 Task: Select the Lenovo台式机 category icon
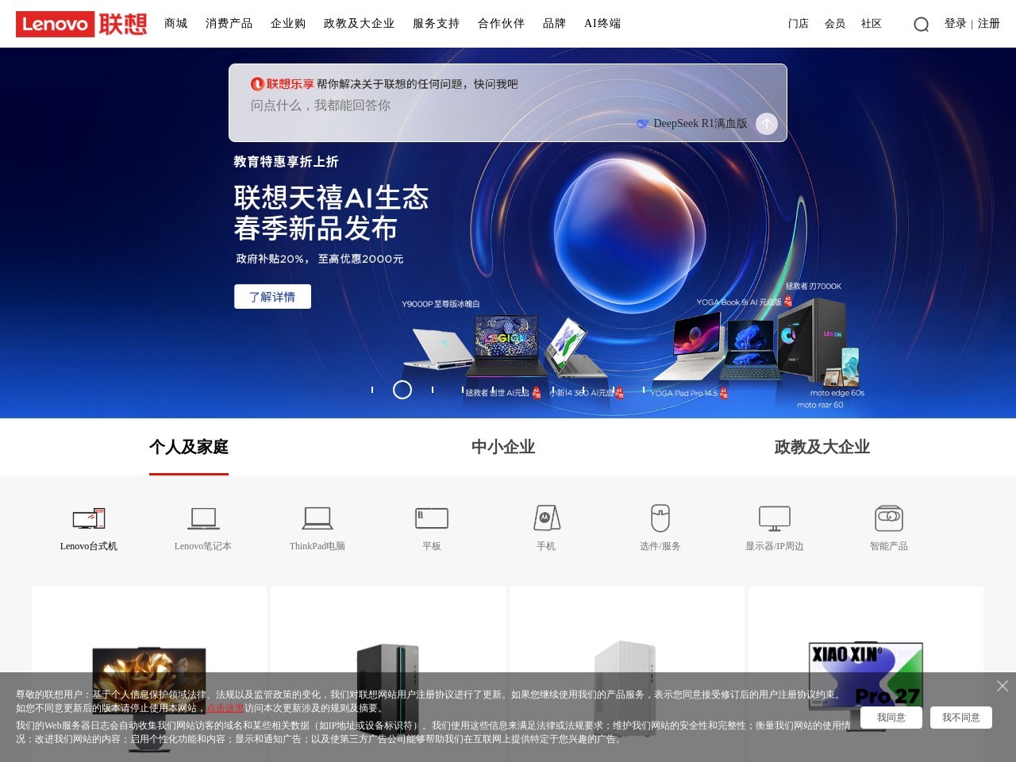click(x=89, y=518)
